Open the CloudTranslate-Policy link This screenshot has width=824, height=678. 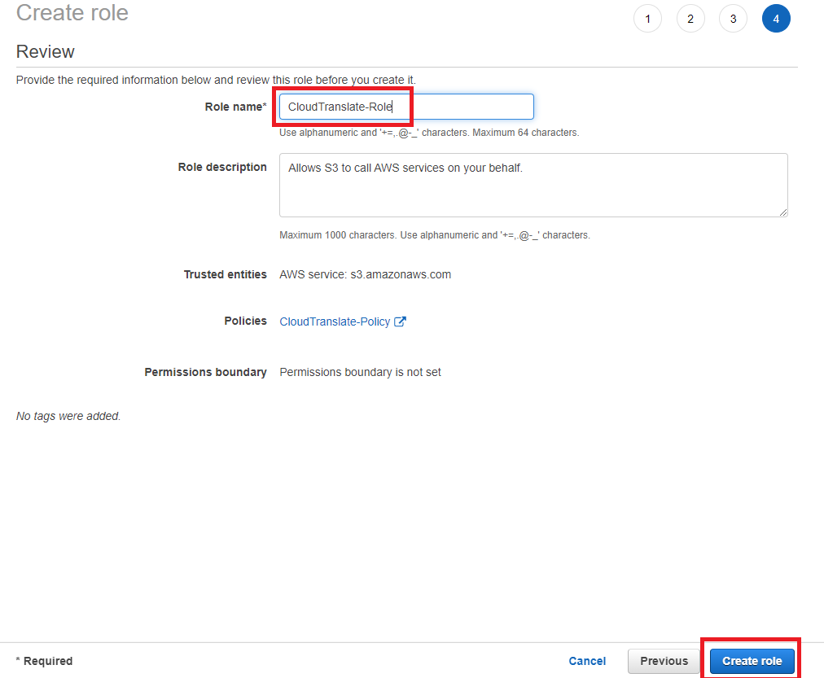point(335,322)
